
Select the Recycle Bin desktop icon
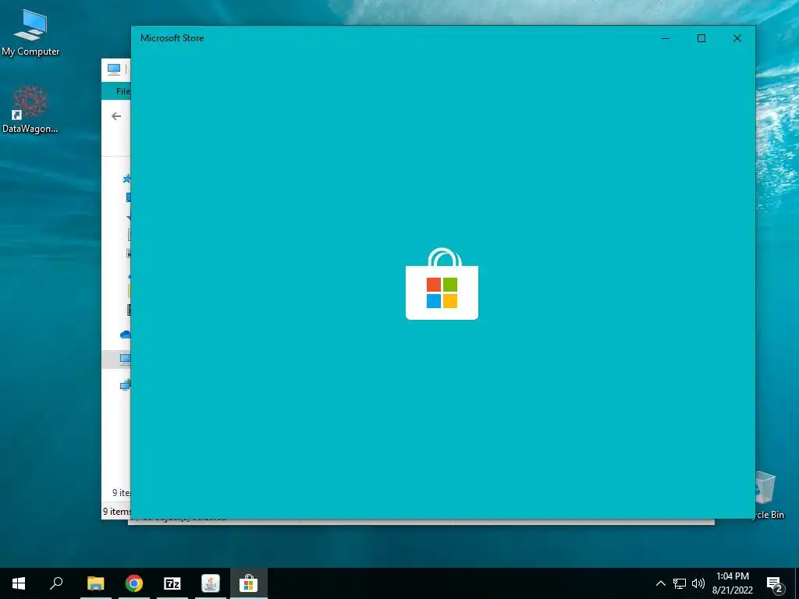click(769, 495)
